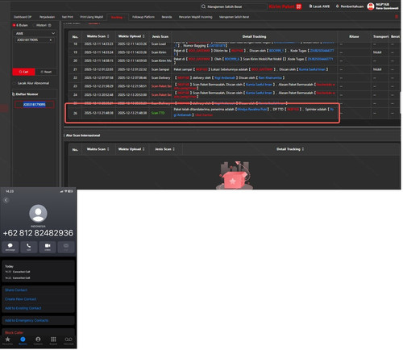403x350 pixels.
Task: Tap Add to Existing Contact on phone
Action: click(x=23, y=308)
